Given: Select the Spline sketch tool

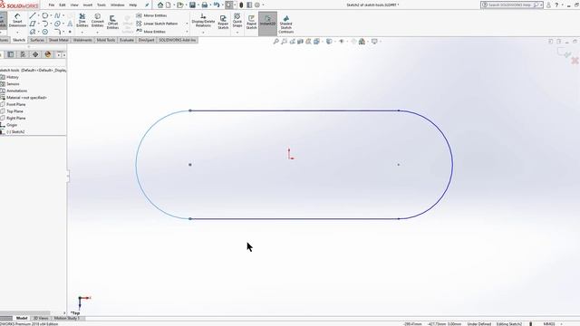Looking at the screenshot, I should [x=57, y=15].
